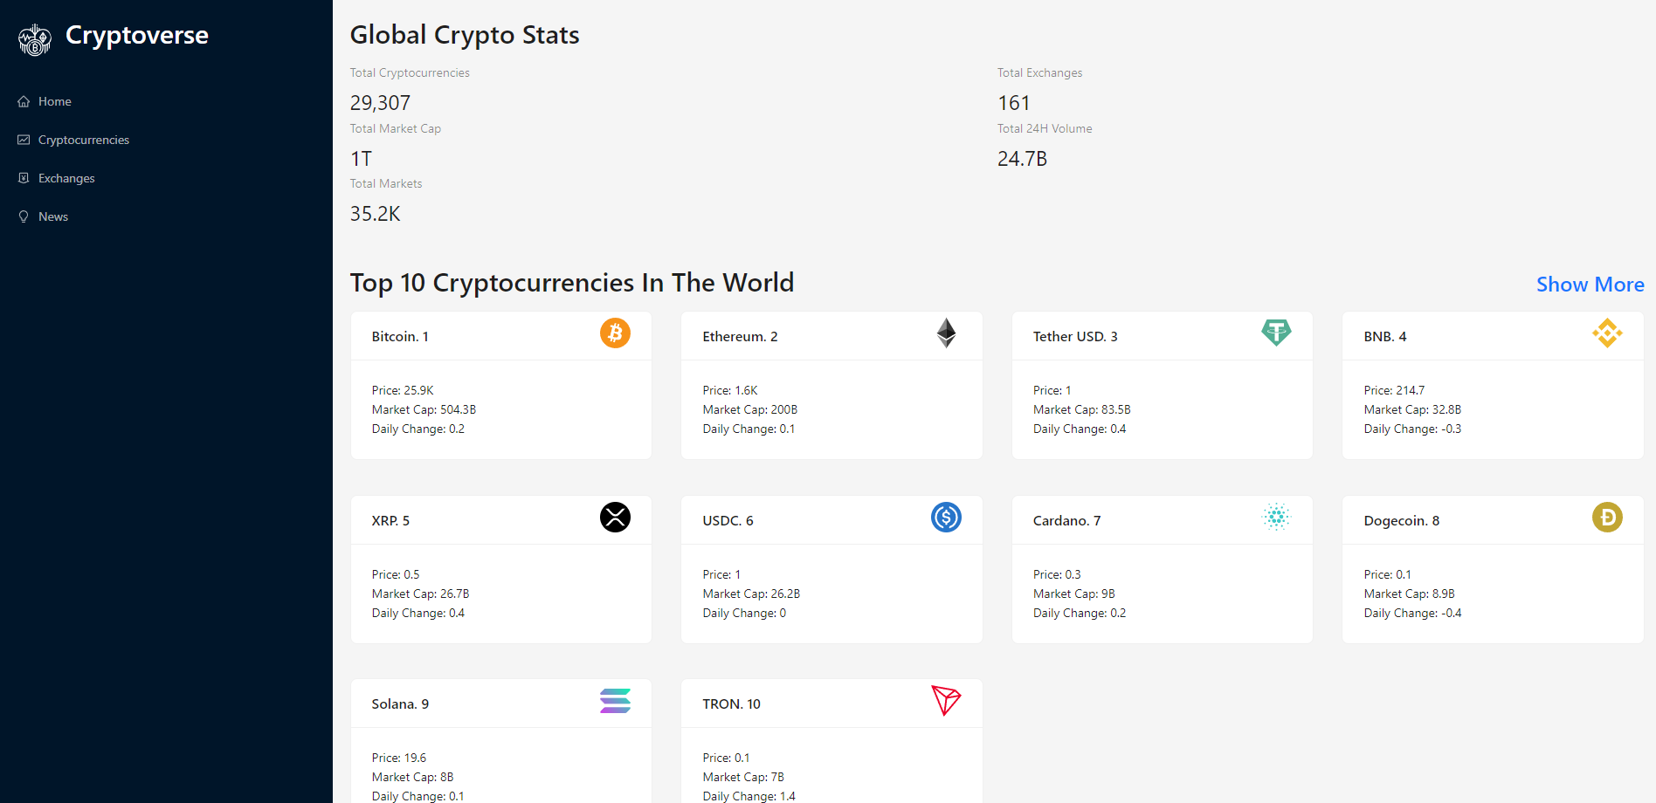This screenshot has width=1656, height=803.
Task: Open the Cryptocurrencies section
Action: [83, 140]
